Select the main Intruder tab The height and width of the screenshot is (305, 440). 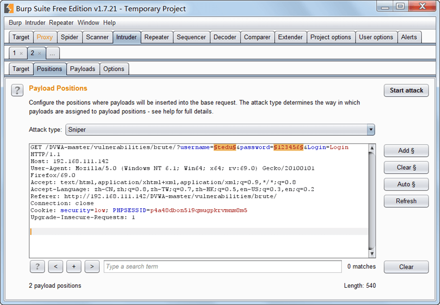pyautogui.click(x=127, y=37)
